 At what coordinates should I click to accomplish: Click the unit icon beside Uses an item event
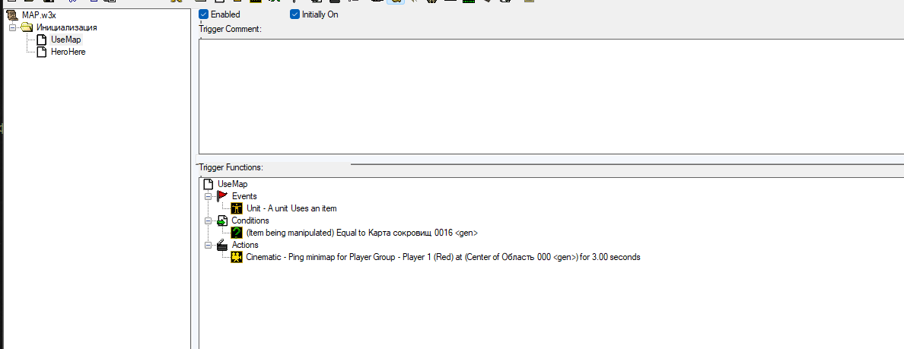237,208
